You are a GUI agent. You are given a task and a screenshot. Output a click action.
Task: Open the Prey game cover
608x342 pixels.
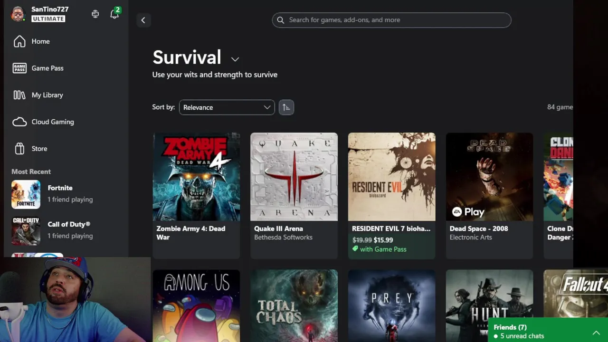click(391, 306)
